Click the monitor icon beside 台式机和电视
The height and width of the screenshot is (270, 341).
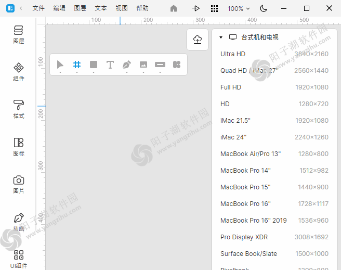point(233,37)
